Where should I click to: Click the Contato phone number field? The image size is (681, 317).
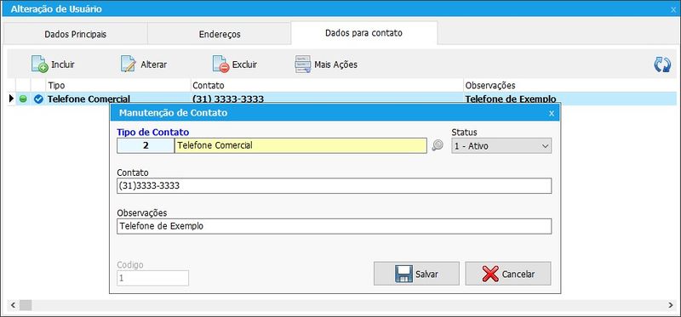(334, 185)
